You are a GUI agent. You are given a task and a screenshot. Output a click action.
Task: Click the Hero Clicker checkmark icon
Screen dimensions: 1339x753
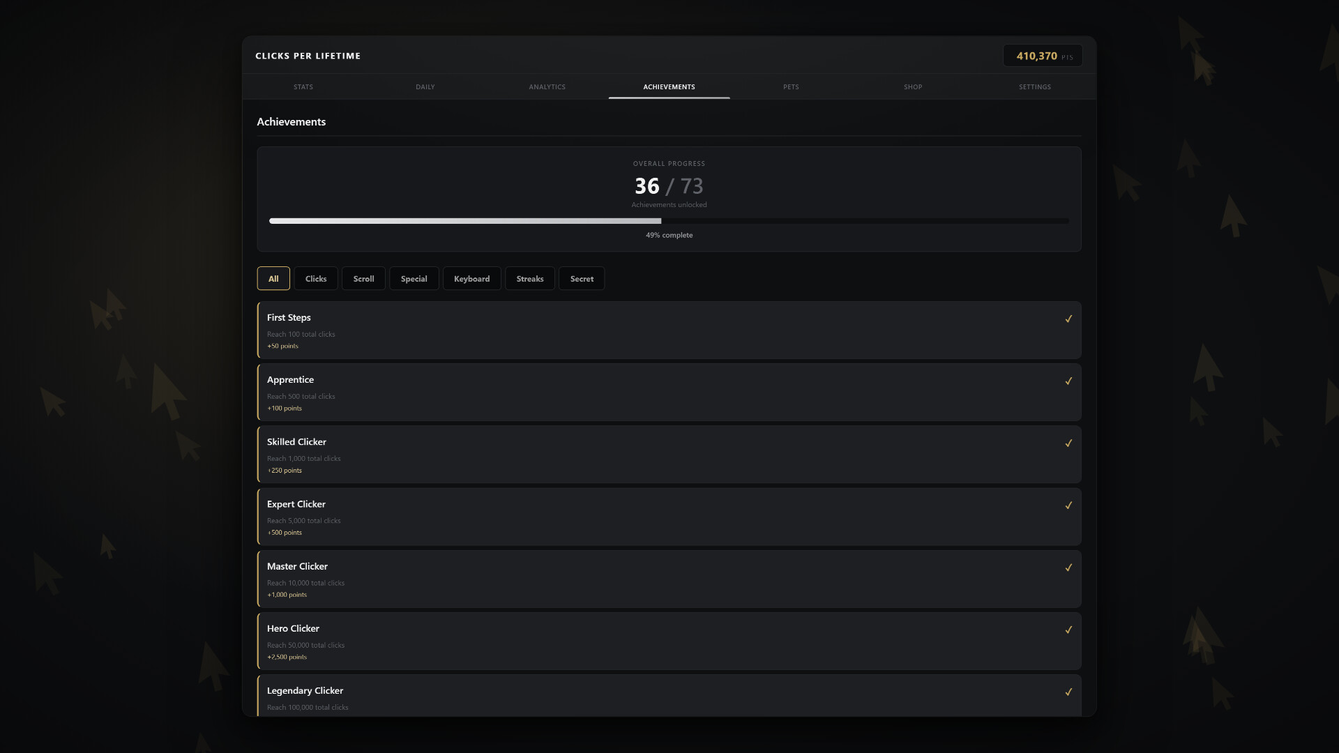1068,630
